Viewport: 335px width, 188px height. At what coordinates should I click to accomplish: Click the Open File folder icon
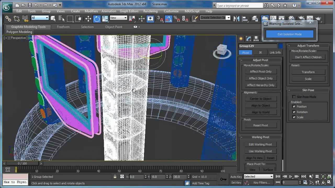pyautogui.click(x=23, y=5)
